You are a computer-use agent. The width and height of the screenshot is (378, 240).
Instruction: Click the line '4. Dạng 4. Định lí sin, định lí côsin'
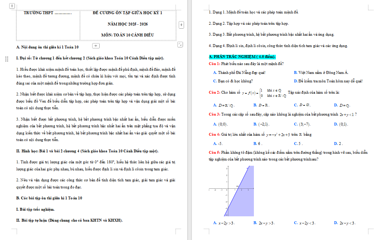pyautogui.click(x=278, y=46)
